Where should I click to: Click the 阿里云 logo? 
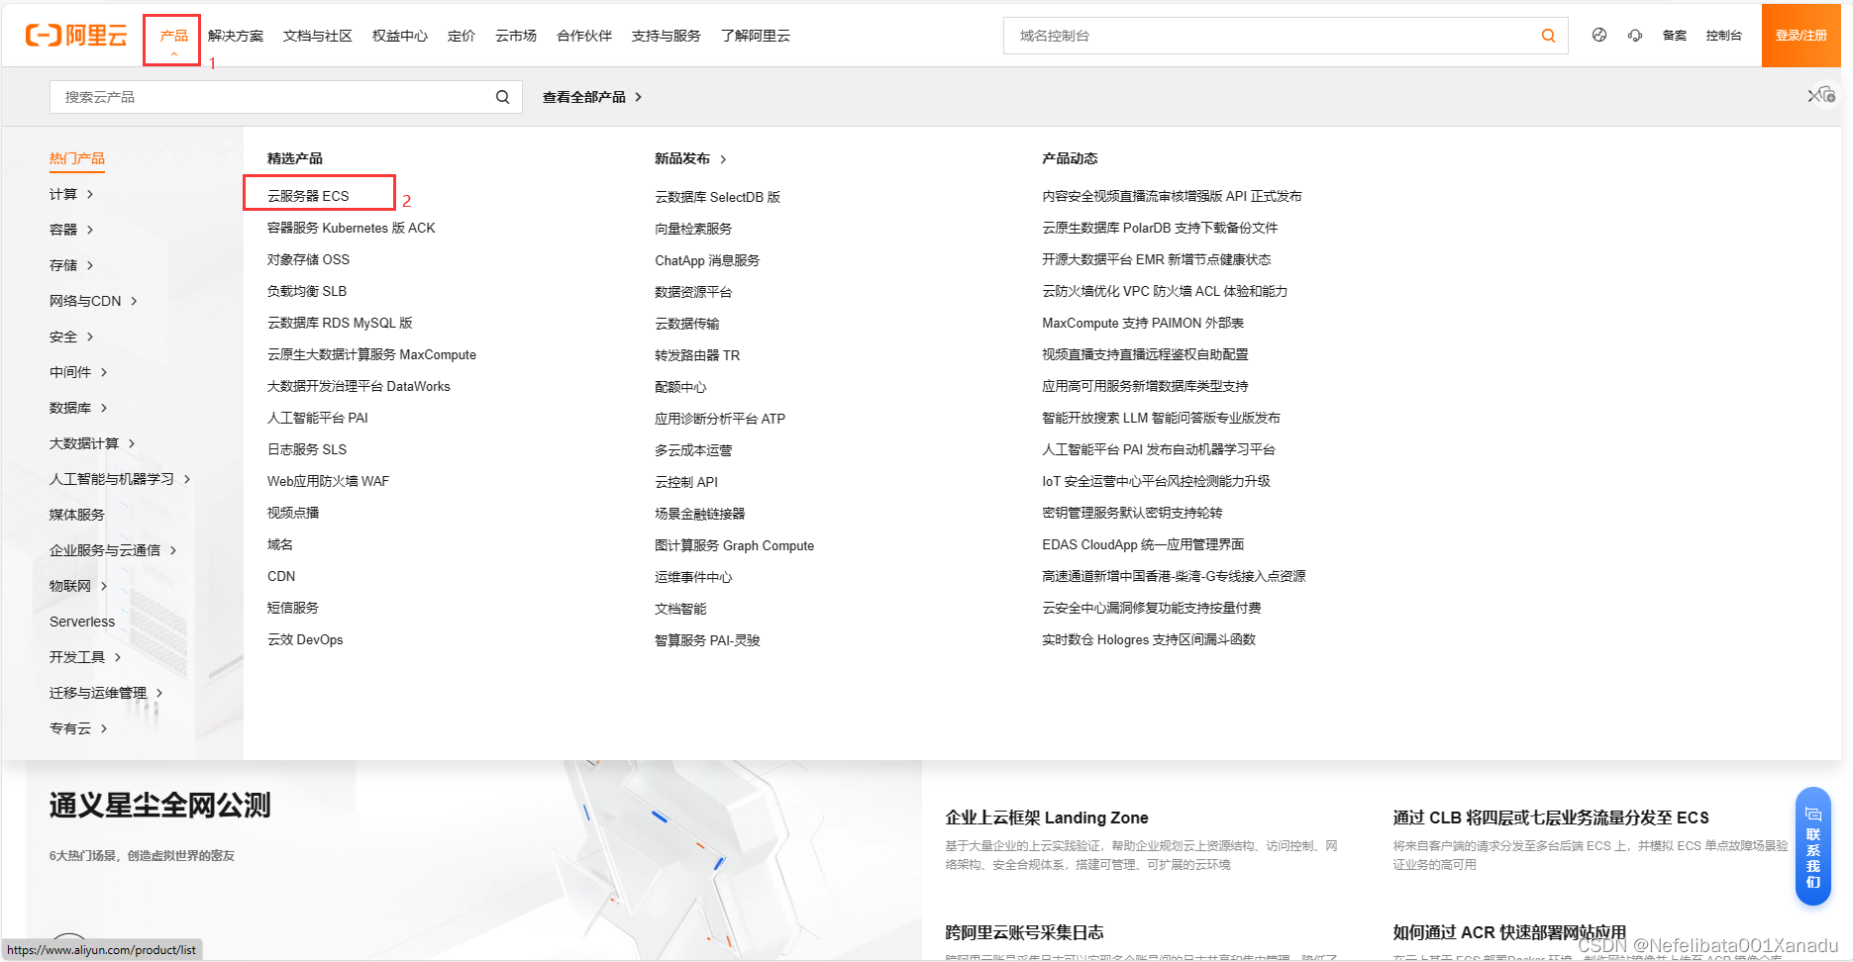pos(76,36)
